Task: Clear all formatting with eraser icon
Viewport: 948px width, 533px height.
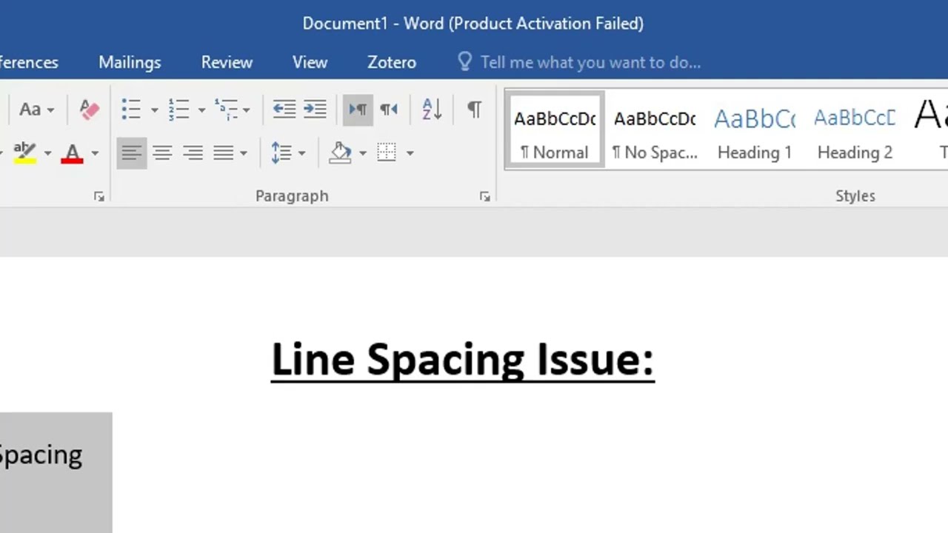Action: (89, 110)
